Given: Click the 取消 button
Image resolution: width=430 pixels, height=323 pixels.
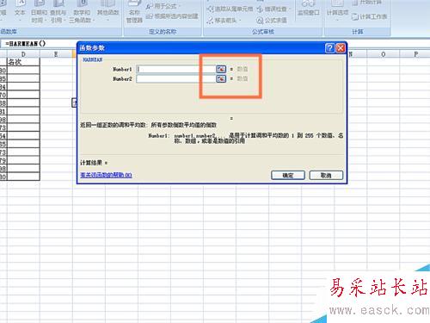Looking at the screenshot, I should (326, 175).
